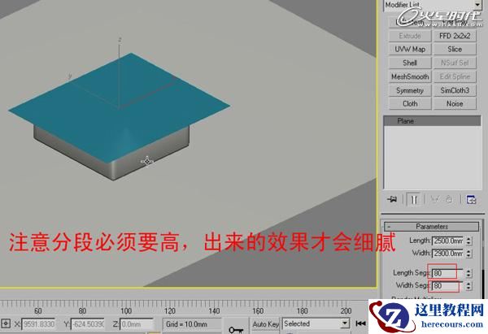Apply the MeshSmooth modifier
Image resolution: width=488 pixels, height=334 pixels.
pyautogui.click(x=410, y=76)
